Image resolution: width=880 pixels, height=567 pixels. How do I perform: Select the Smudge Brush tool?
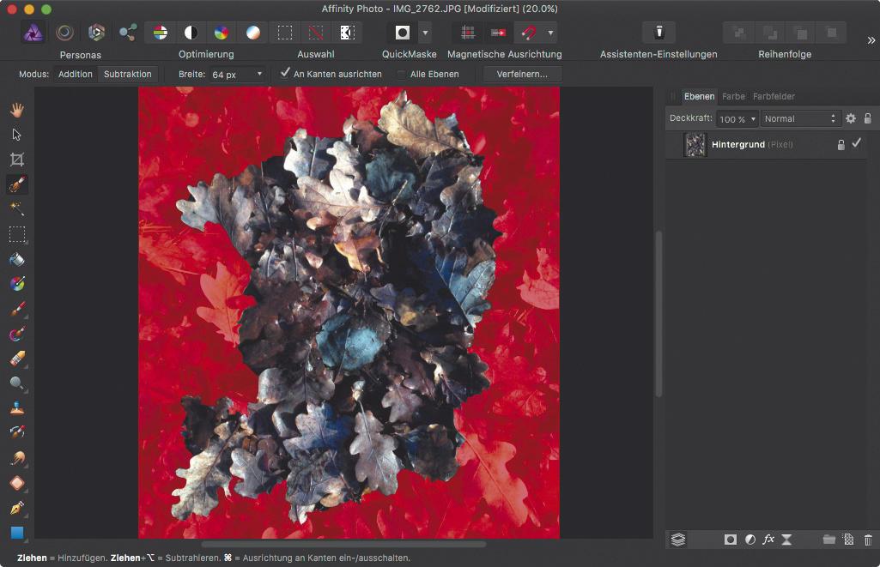coord(17,458)
